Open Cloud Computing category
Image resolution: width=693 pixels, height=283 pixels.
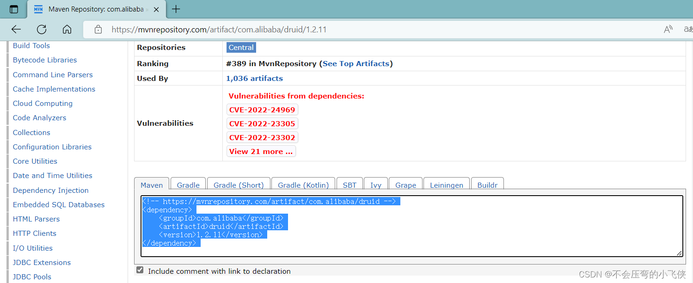[43, 103]
